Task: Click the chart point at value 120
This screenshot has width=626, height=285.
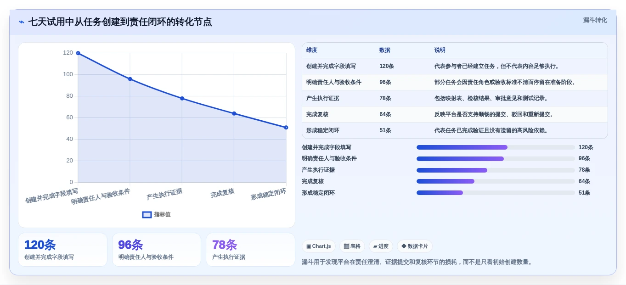Action: (x=78, y=53)
